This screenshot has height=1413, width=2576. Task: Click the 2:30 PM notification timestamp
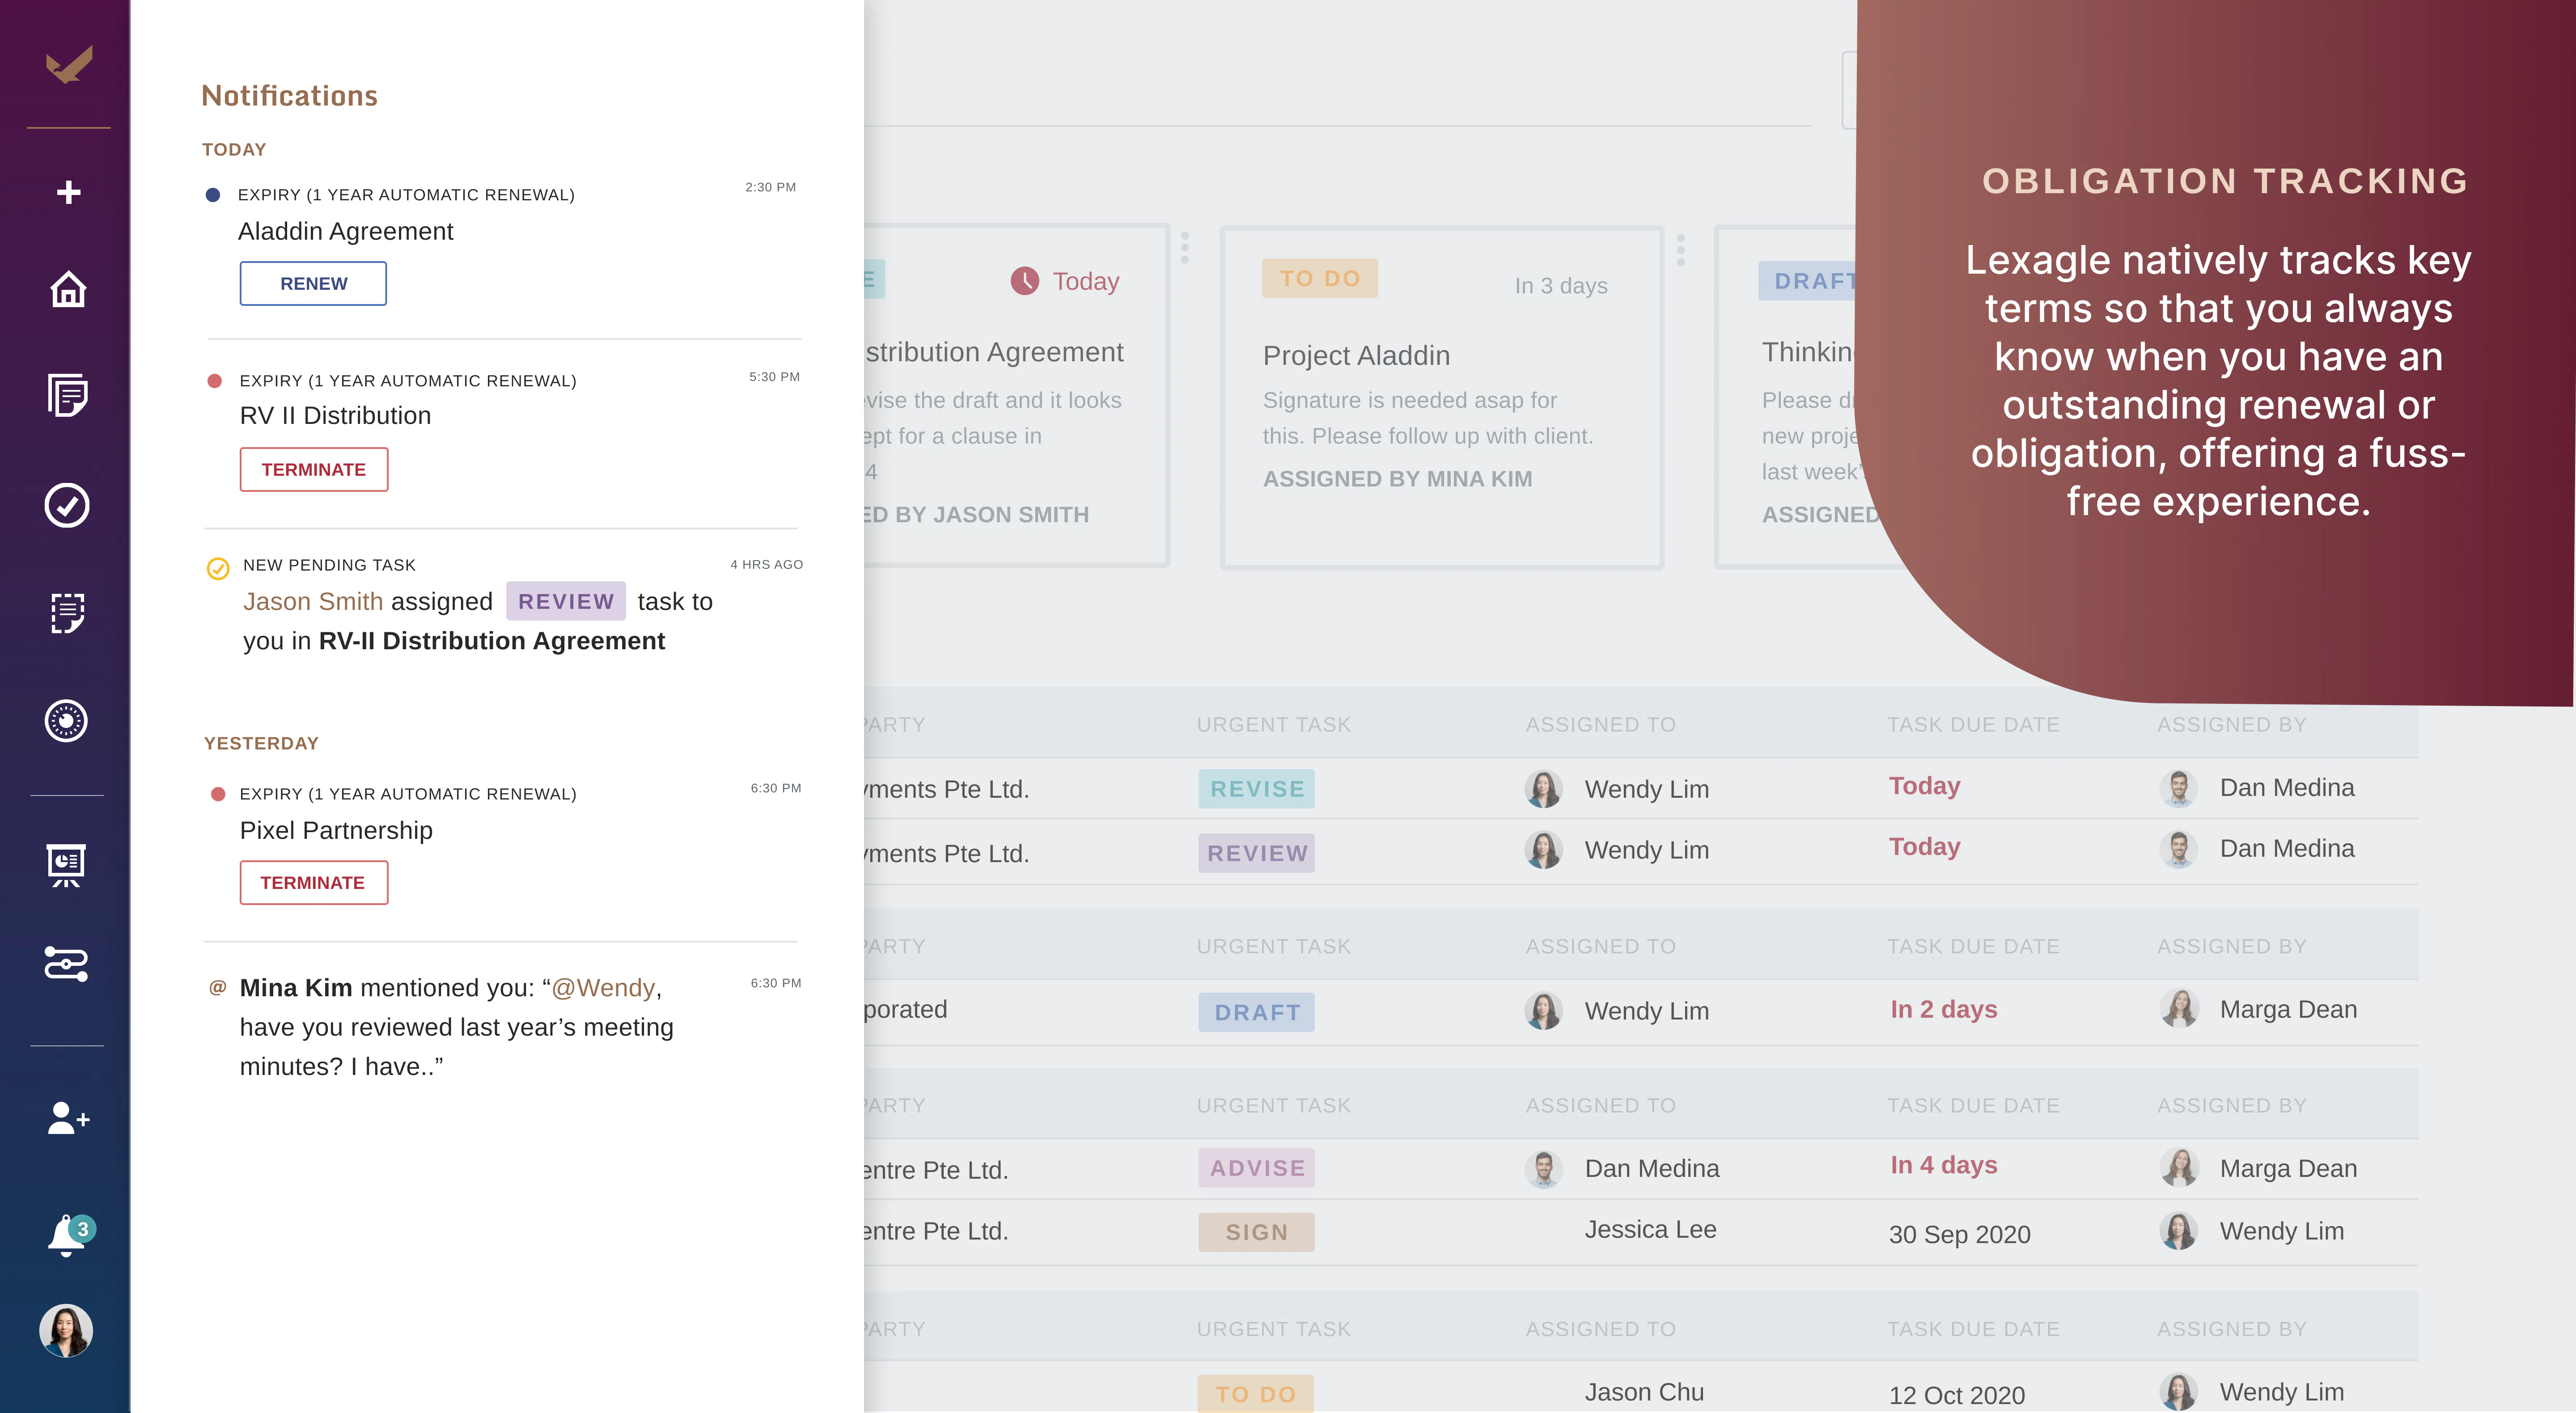pos(771,187)
